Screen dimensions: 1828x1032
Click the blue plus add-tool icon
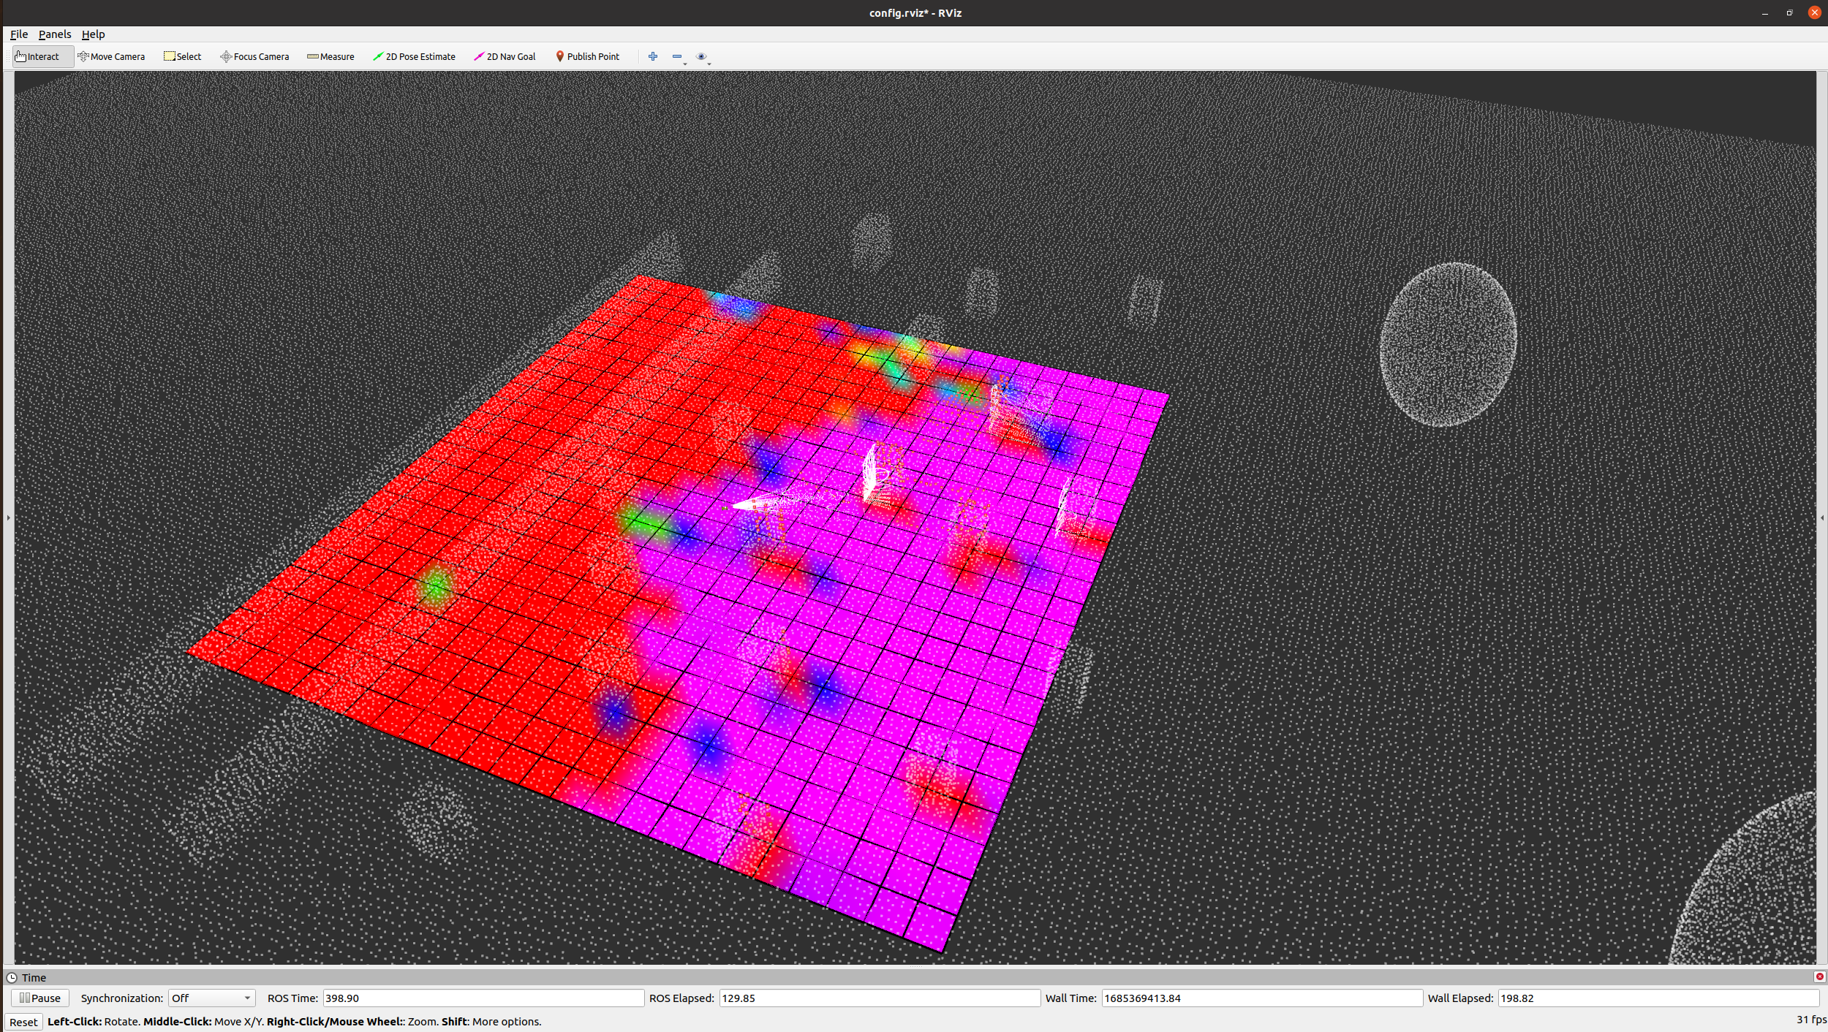653,56
